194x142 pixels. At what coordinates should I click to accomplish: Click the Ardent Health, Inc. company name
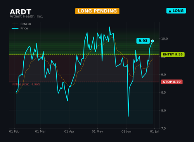[x=26, y=16]
